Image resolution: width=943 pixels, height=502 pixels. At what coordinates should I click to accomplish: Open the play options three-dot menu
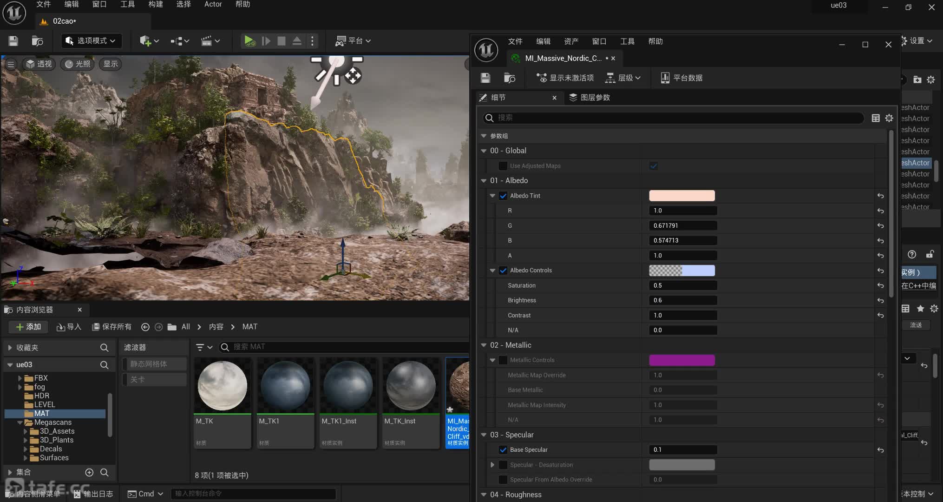(312, 41)
